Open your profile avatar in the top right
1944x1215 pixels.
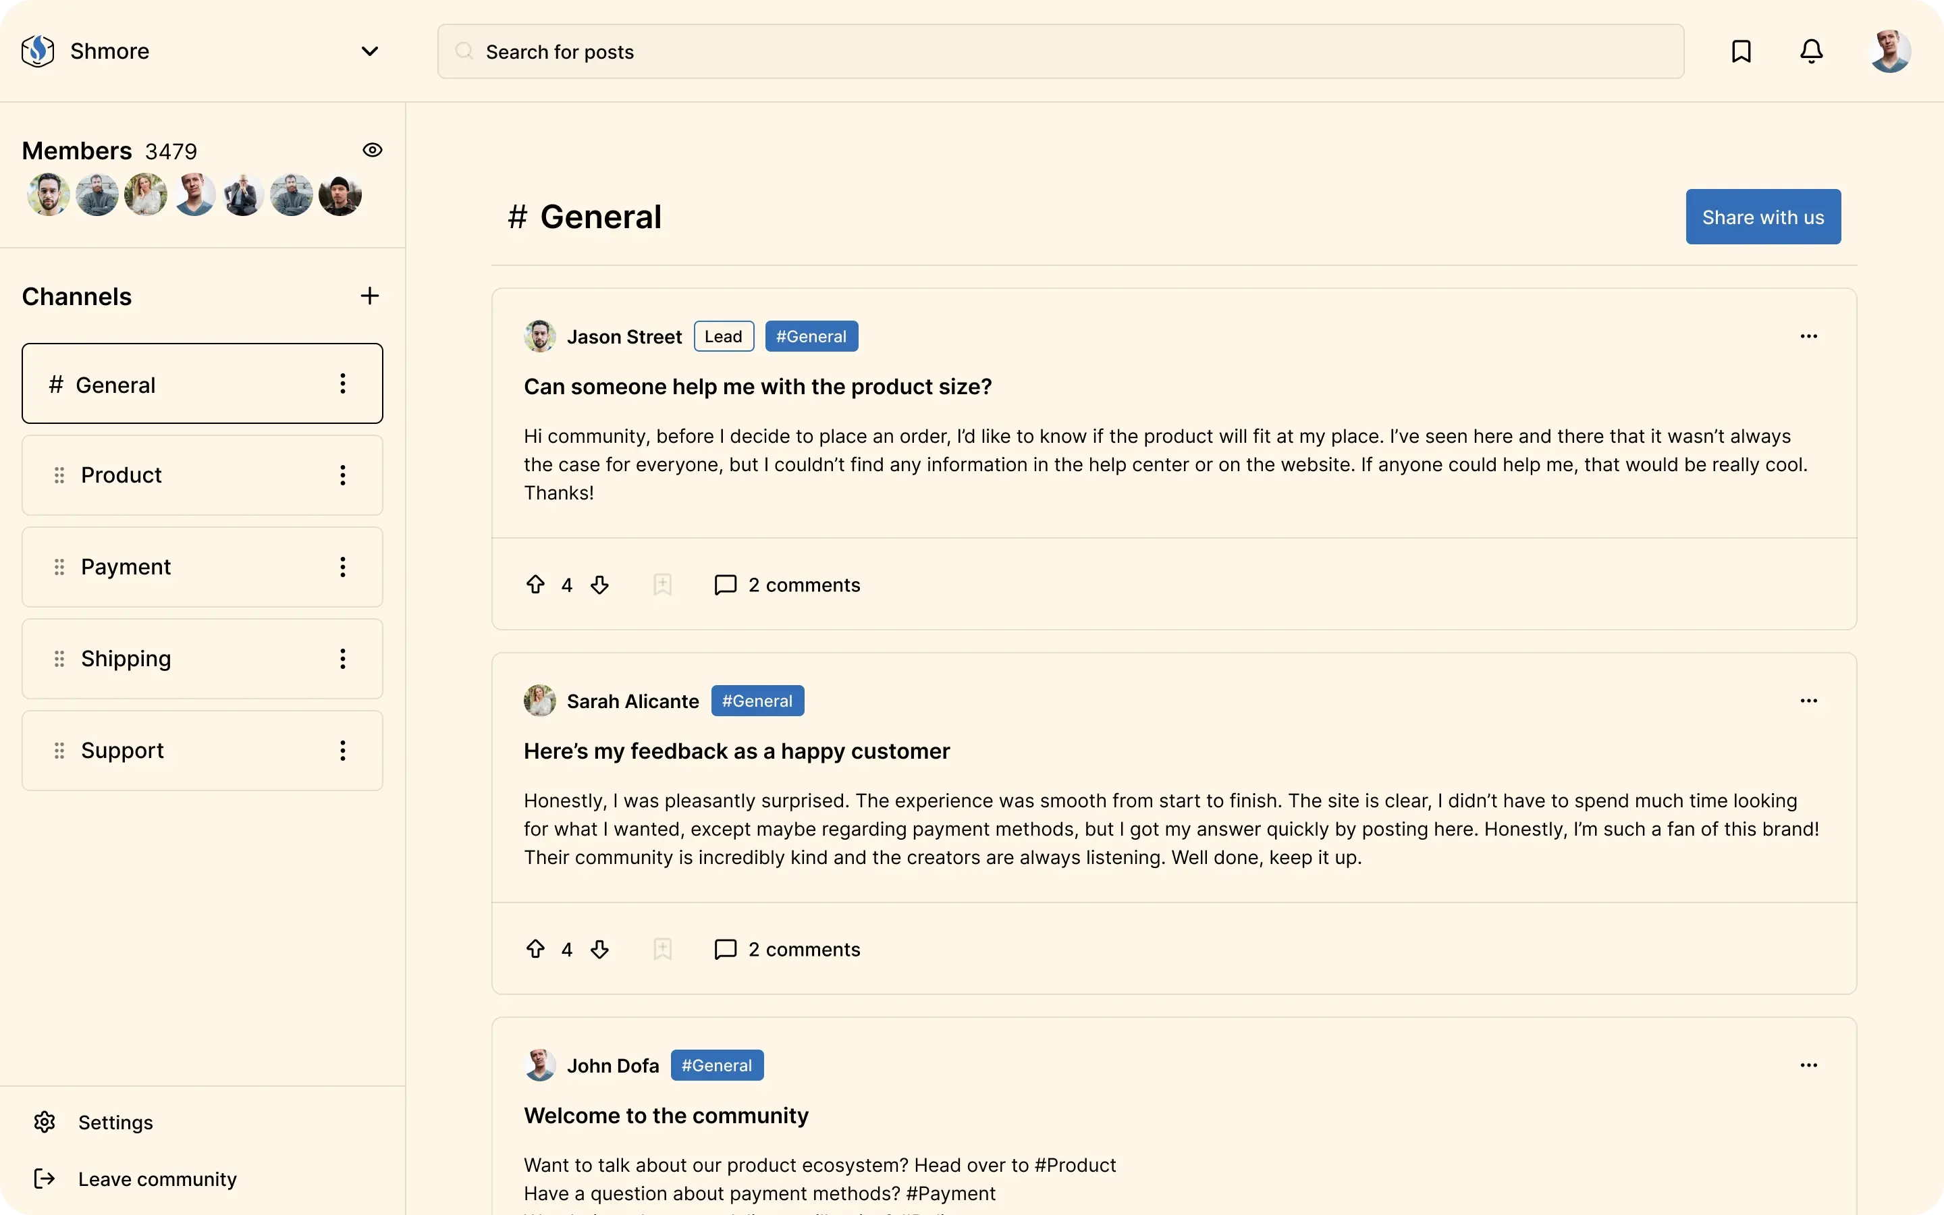[1888, 51]
